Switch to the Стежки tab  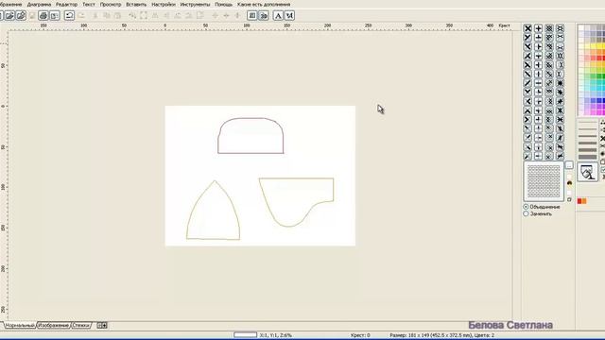click(81, 326)
